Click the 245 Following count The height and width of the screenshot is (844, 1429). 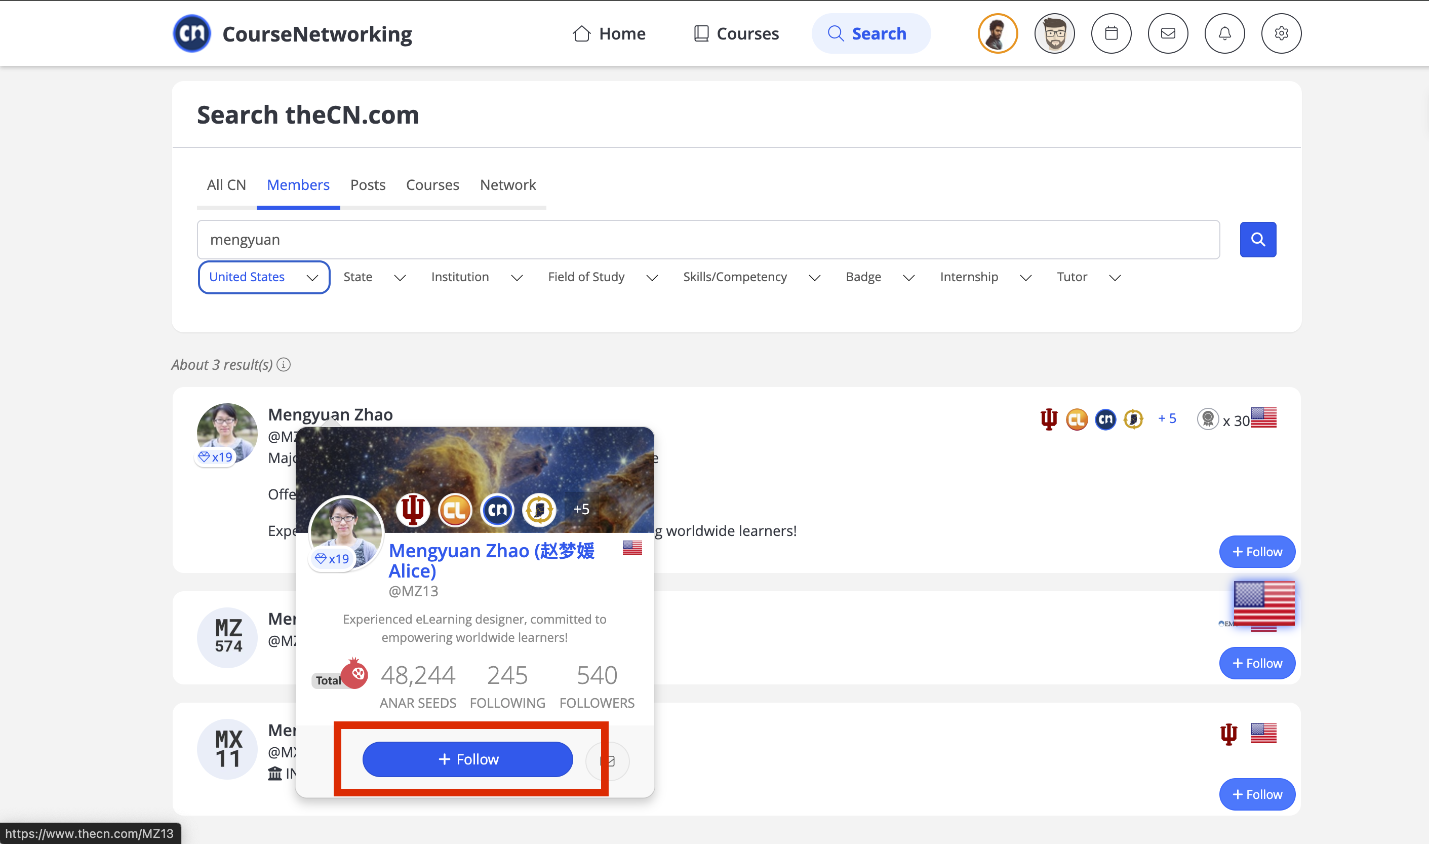(507, 676)
